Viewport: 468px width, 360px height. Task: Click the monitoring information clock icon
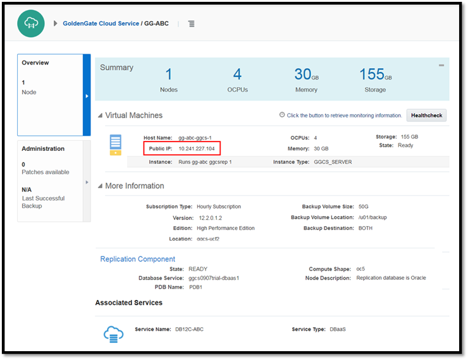click(282, 115)
